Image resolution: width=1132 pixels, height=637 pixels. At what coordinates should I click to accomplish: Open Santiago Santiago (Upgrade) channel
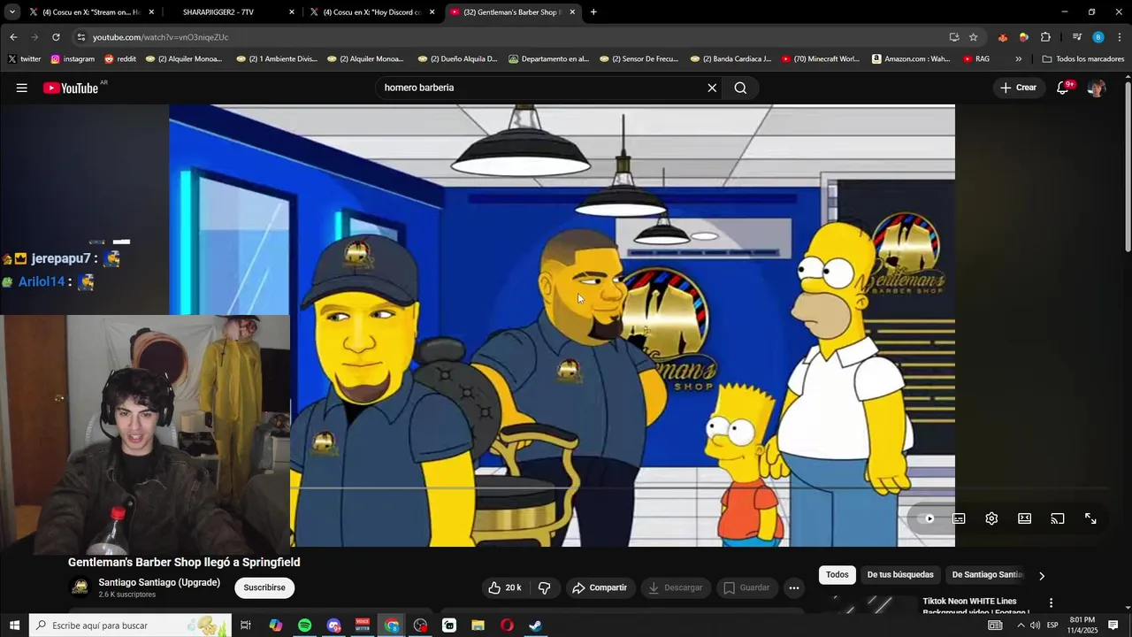point(159,582)
